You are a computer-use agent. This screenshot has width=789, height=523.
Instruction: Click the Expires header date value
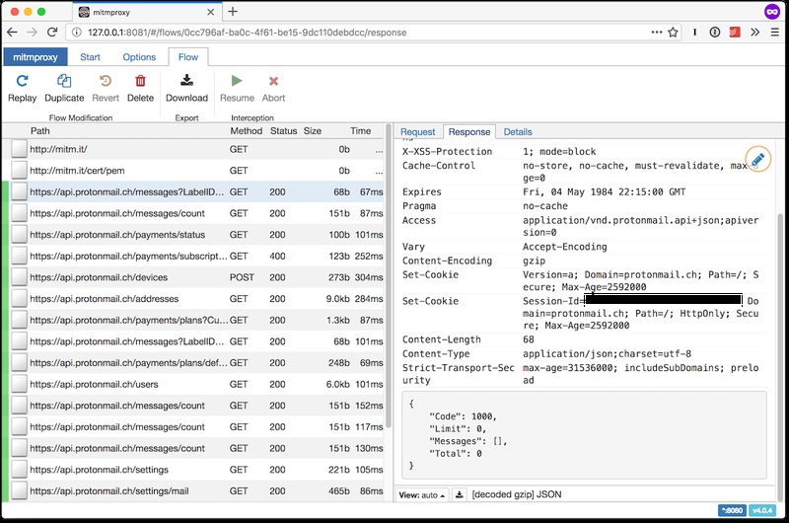[604, 191]
